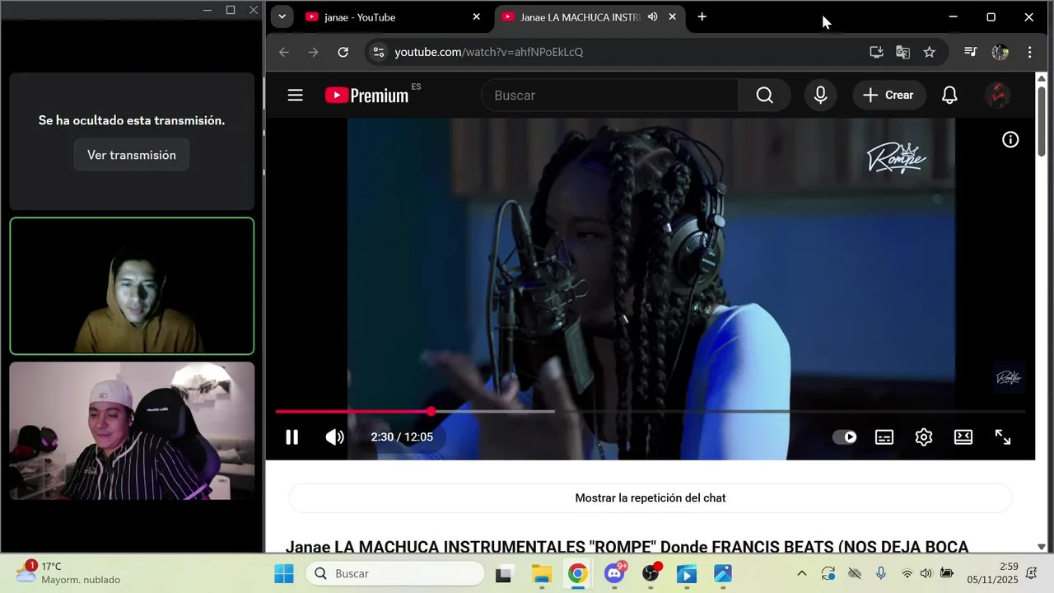The image size is (1054, 593).
Task: Reload the current page
Action: [x=343, y=52]
